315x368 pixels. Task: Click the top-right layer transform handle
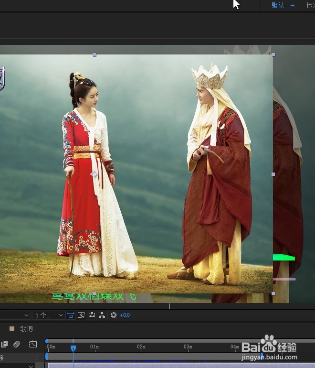click(x=273, y=55)
